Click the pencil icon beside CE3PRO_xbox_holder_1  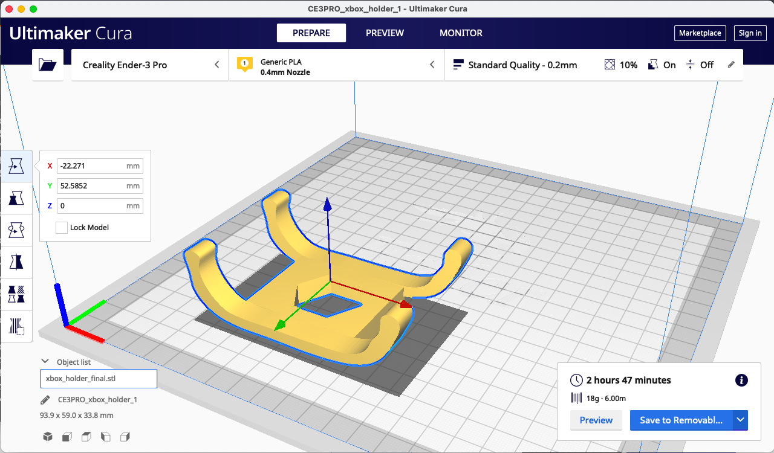point(45,400)
